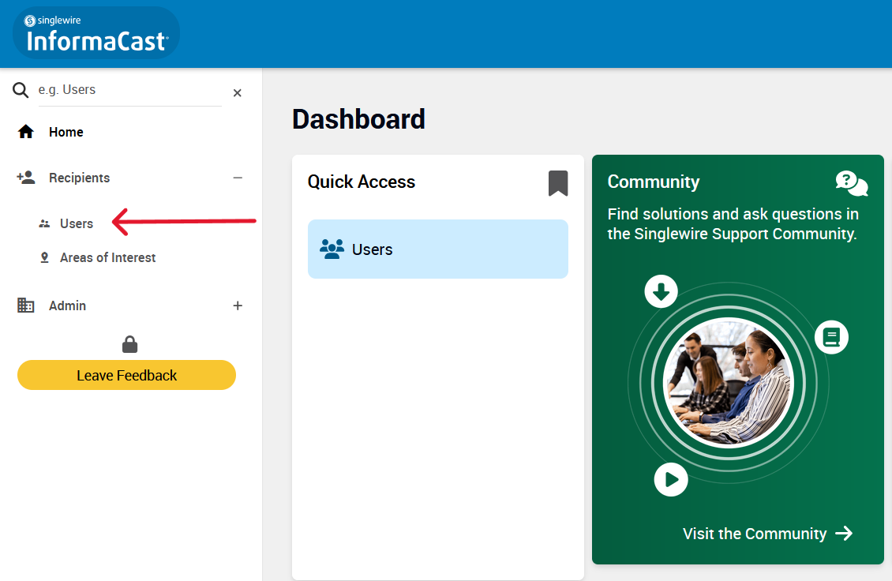
Task: Open the Users page from the sidebar
Action: pos(77,223)
